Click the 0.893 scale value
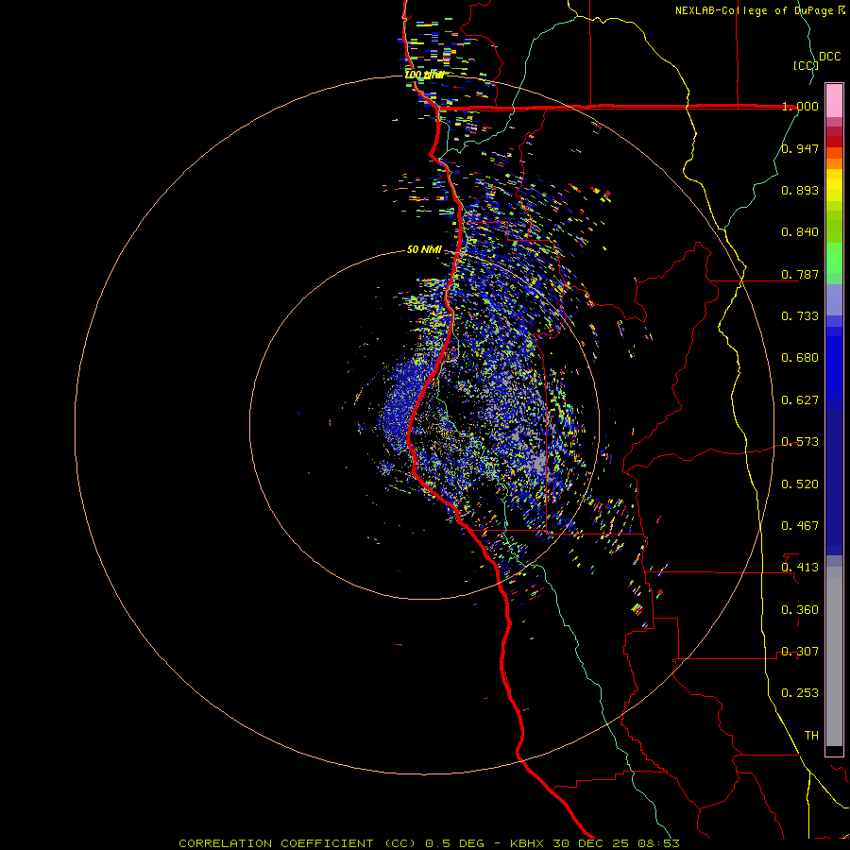Image resolution: width=850 pixels, height=850 pixels. 800,190
